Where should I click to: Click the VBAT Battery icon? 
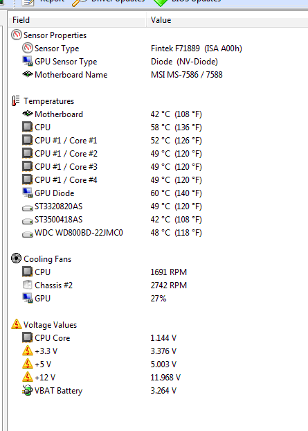[x=28, y=390]
